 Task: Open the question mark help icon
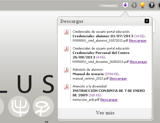pyautogui.click(x=152, y=5)
